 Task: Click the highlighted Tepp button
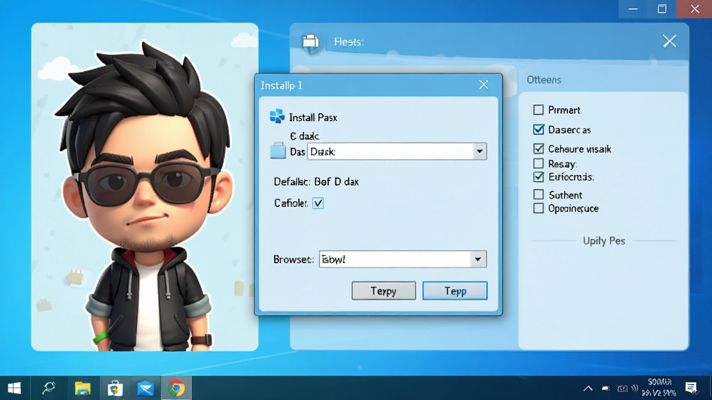(x=455, y=291)
